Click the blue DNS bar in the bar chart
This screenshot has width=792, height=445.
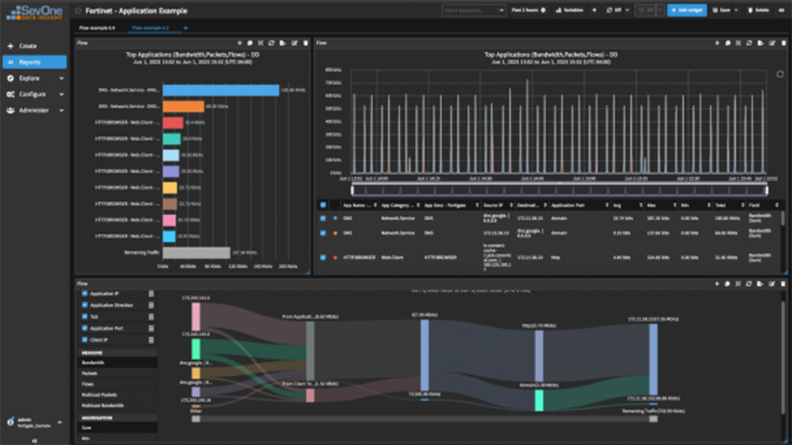tap(221, 91)
